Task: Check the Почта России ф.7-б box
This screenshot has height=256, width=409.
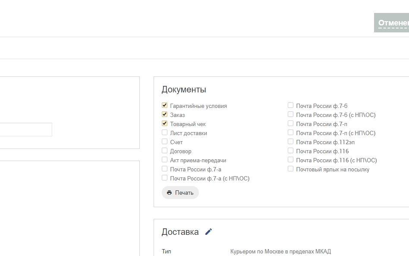Action: pos(290,105)
